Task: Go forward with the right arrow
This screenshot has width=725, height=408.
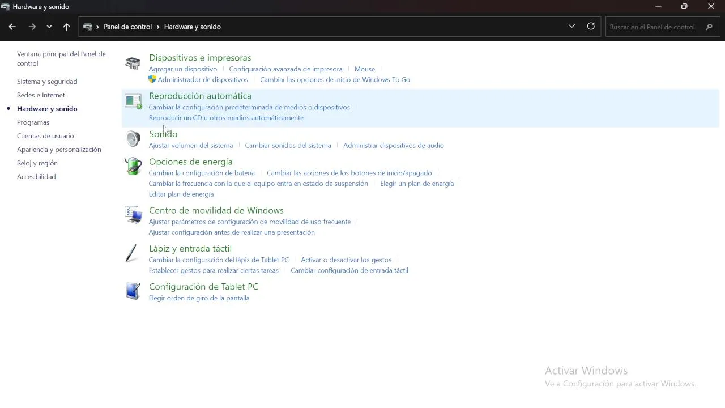Action: (32, 27)
